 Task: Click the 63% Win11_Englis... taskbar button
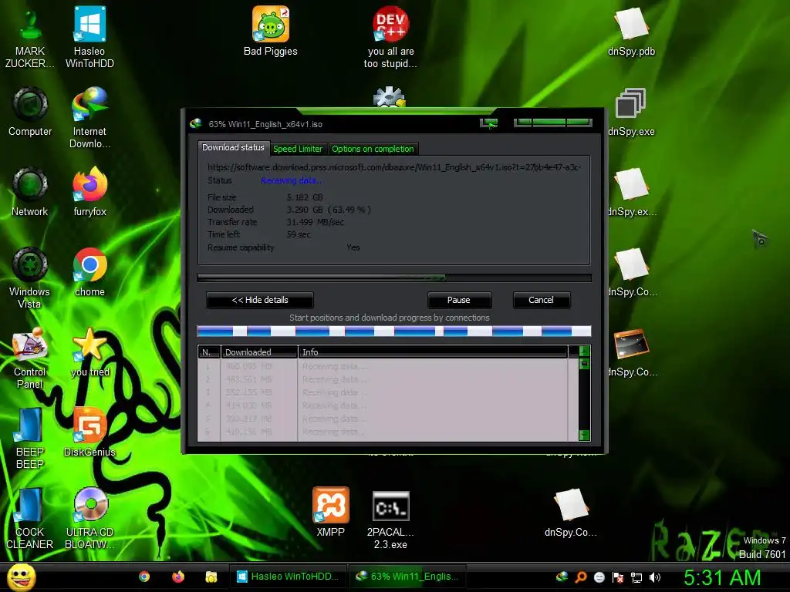pos(408,577)
